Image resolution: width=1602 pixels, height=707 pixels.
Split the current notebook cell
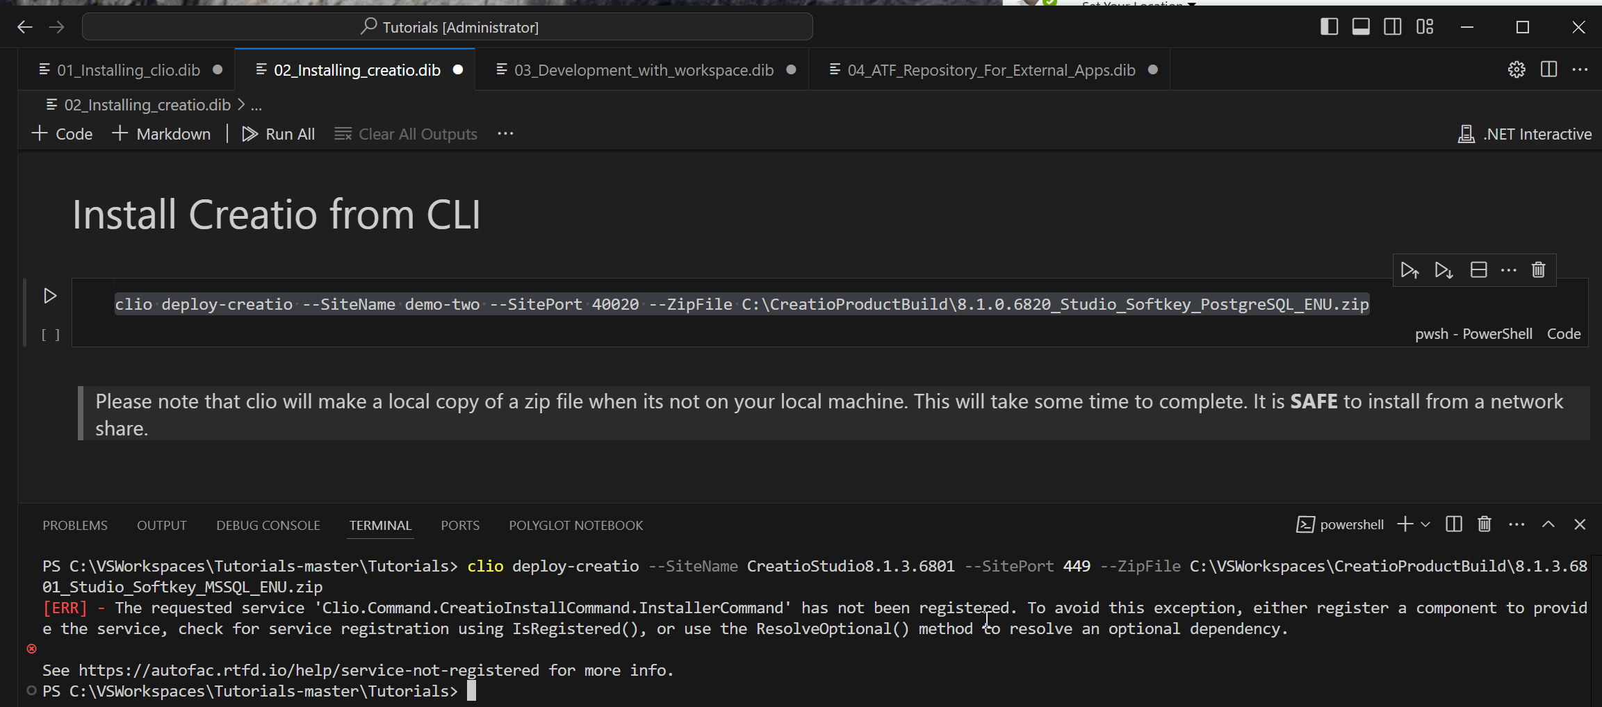[1479, 270]
